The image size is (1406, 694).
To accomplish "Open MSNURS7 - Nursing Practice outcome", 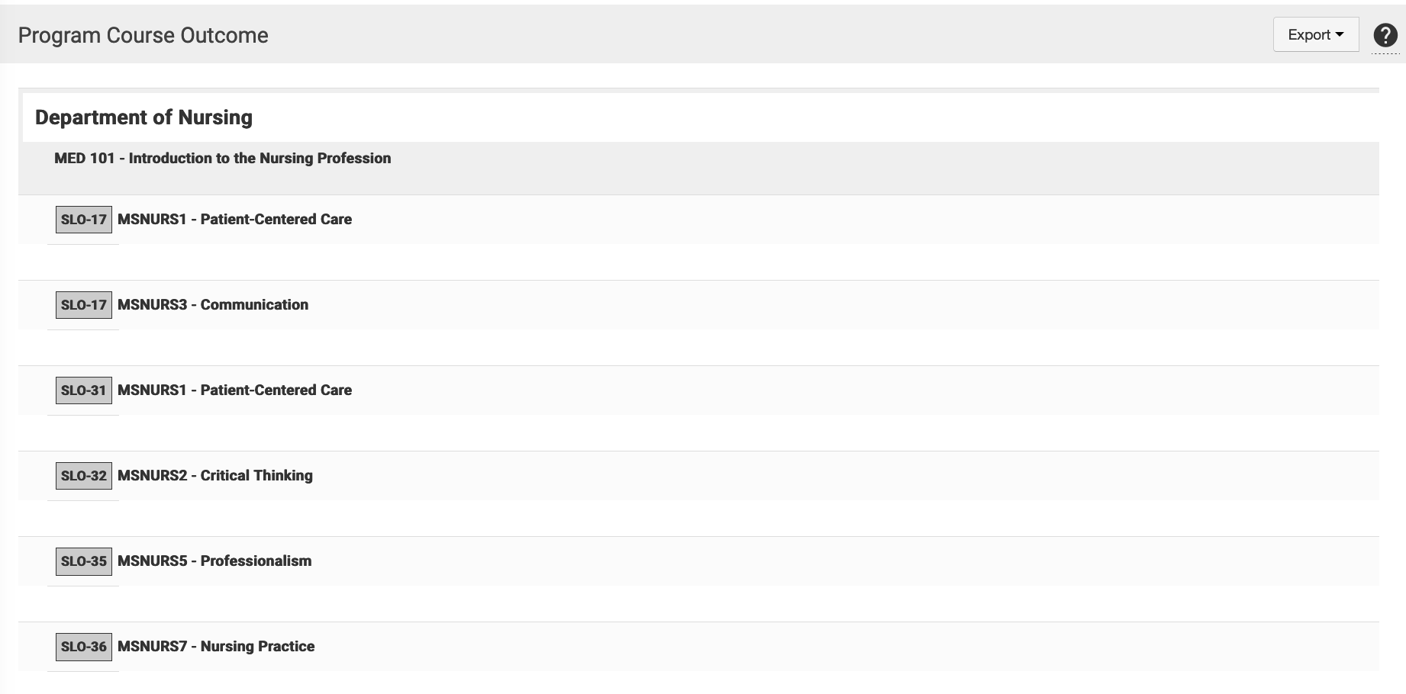I will pyautogui.click(x=216, y=647).
